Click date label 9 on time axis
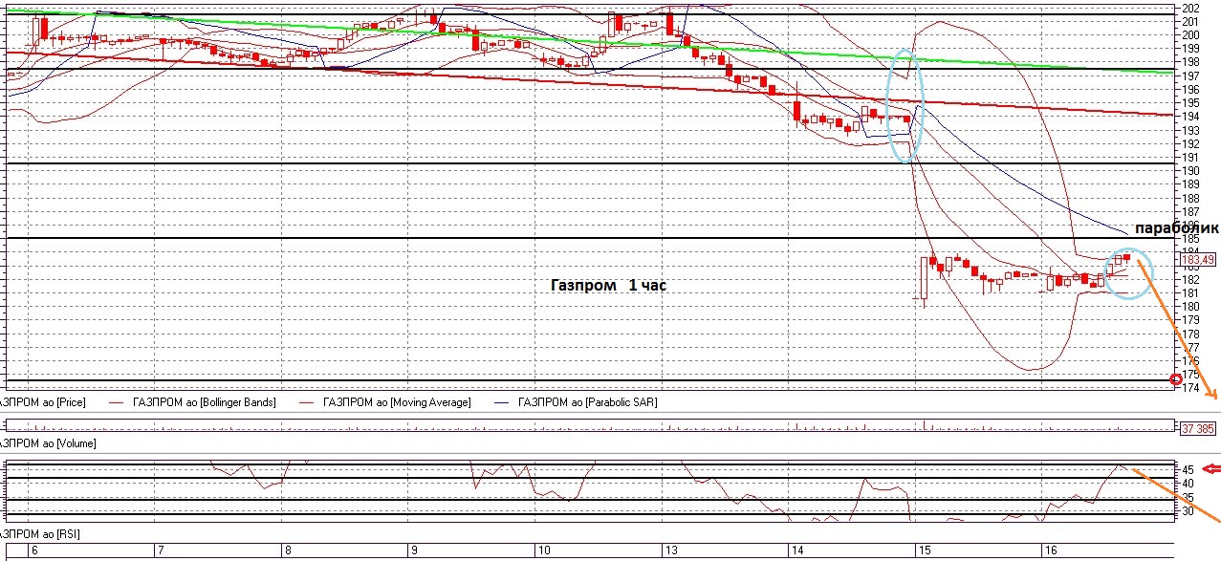 pyautogui.click(x=413, y=550)
